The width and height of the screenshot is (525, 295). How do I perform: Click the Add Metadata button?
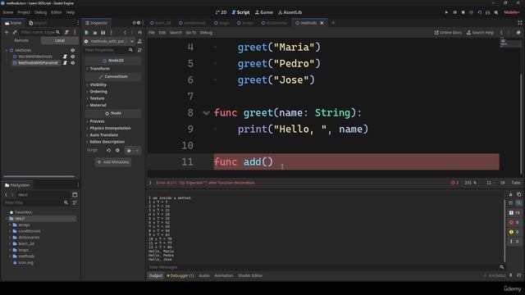113,162
